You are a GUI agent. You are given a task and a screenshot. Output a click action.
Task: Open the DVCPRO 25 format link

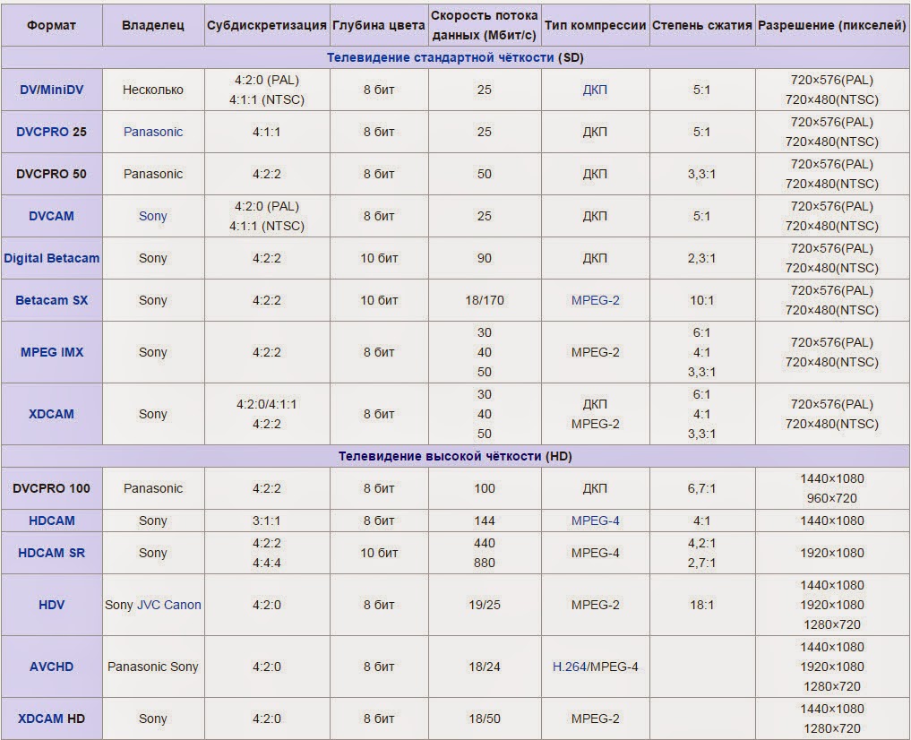42,132
